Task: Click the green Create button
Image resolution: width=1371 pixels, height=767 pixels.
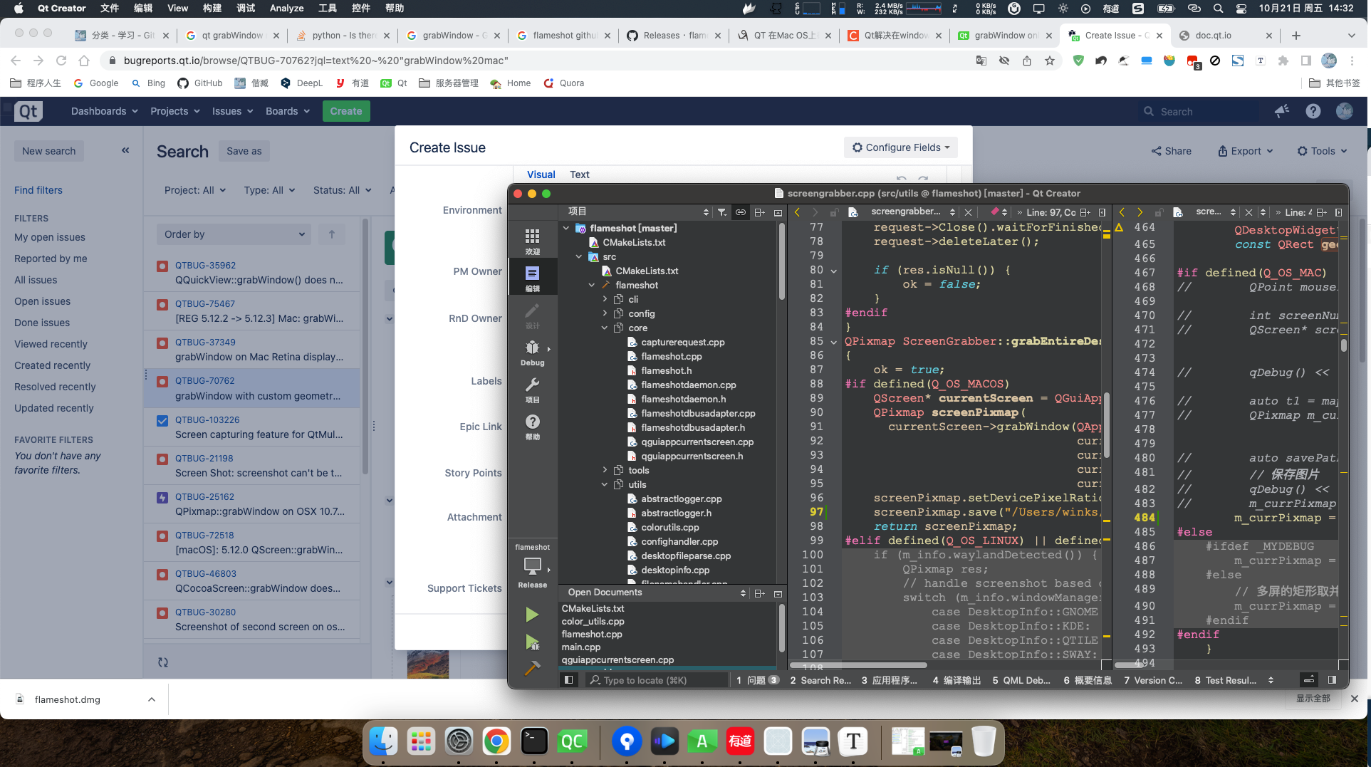Action: [346, 111]
